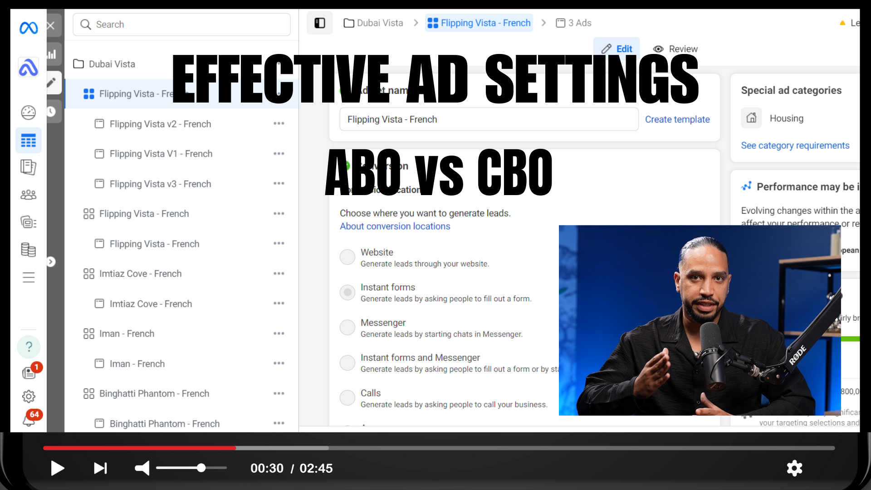Select the Website radio option

point(347,257)
